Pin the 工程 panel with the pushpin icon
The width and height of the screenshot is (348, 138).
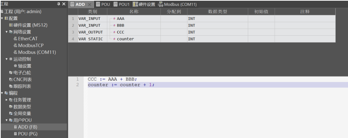click(x=59, y=4)
